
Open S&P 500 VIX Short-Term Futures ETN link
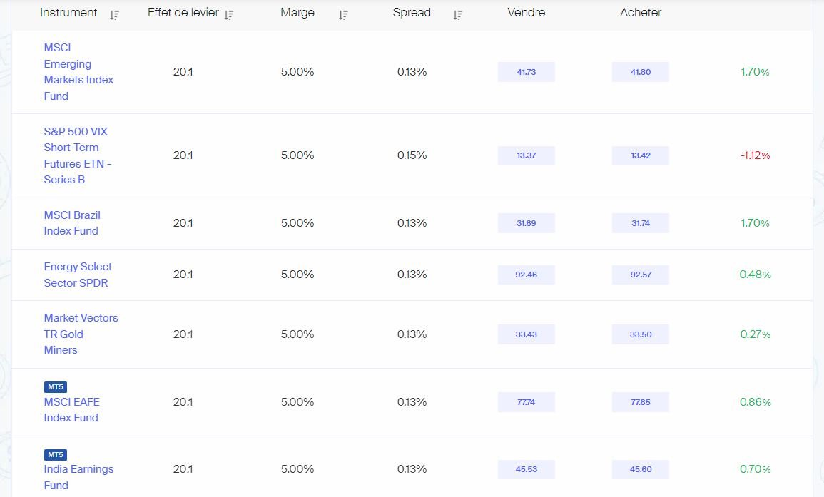78,155
